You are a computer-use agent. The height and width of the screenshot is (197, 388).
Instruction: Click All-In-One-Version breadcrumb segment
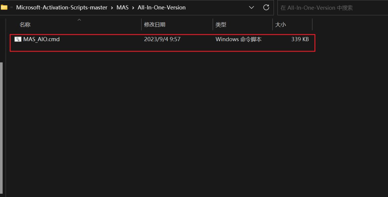[x=161, y=8]
